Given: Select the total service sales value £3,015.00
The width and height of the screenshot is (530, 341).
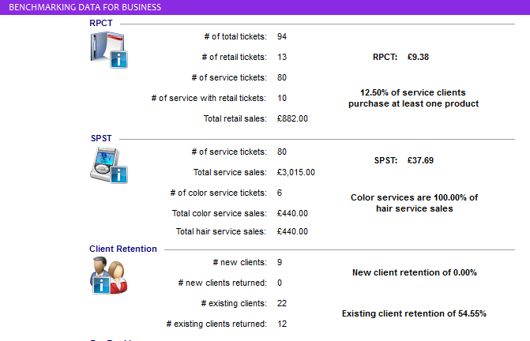Looking at the screenshot, I should 296,172.
